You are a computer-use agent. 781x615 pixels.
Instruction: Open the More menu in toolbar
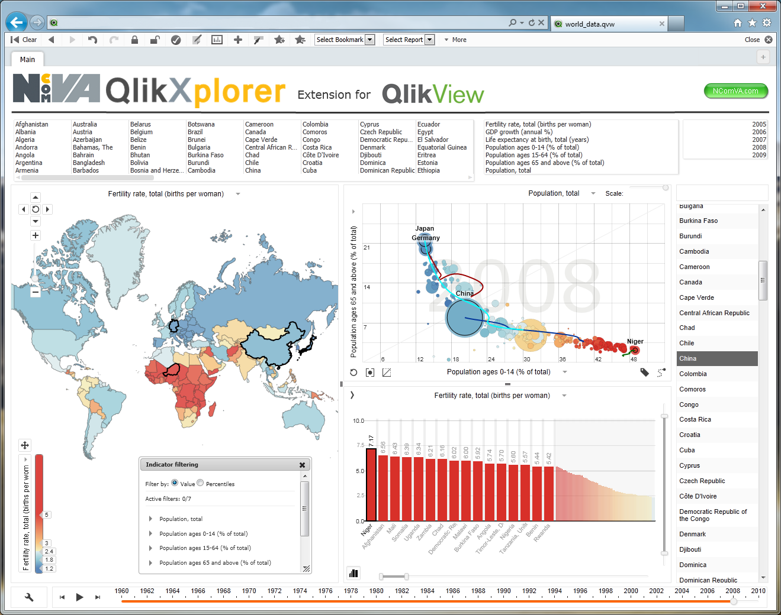coord(455,40)
